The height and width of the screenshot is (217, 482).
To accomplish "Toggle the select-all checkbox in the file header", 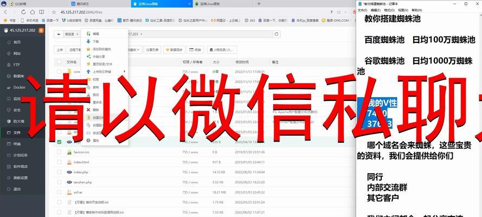I will [x=59, y=62].
